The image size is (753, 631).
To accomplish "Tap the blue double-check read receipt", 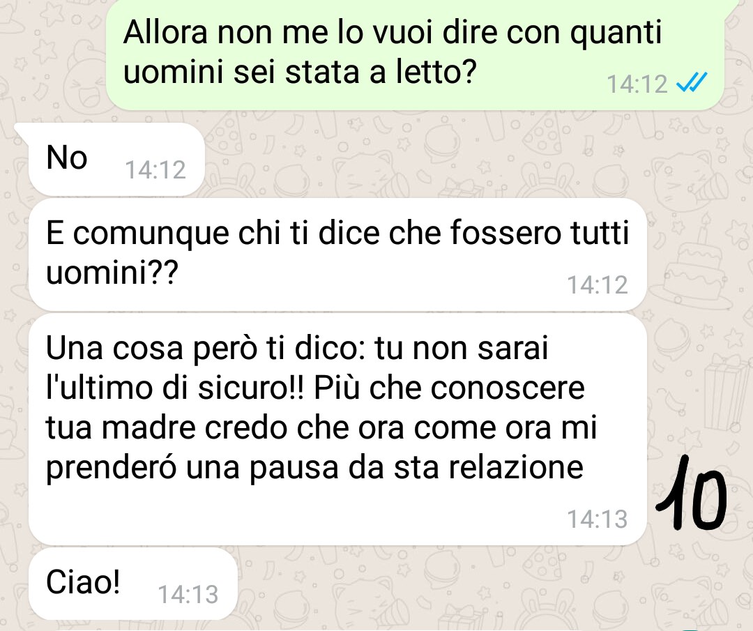I will pyautogui.click(x=692, y=83).
